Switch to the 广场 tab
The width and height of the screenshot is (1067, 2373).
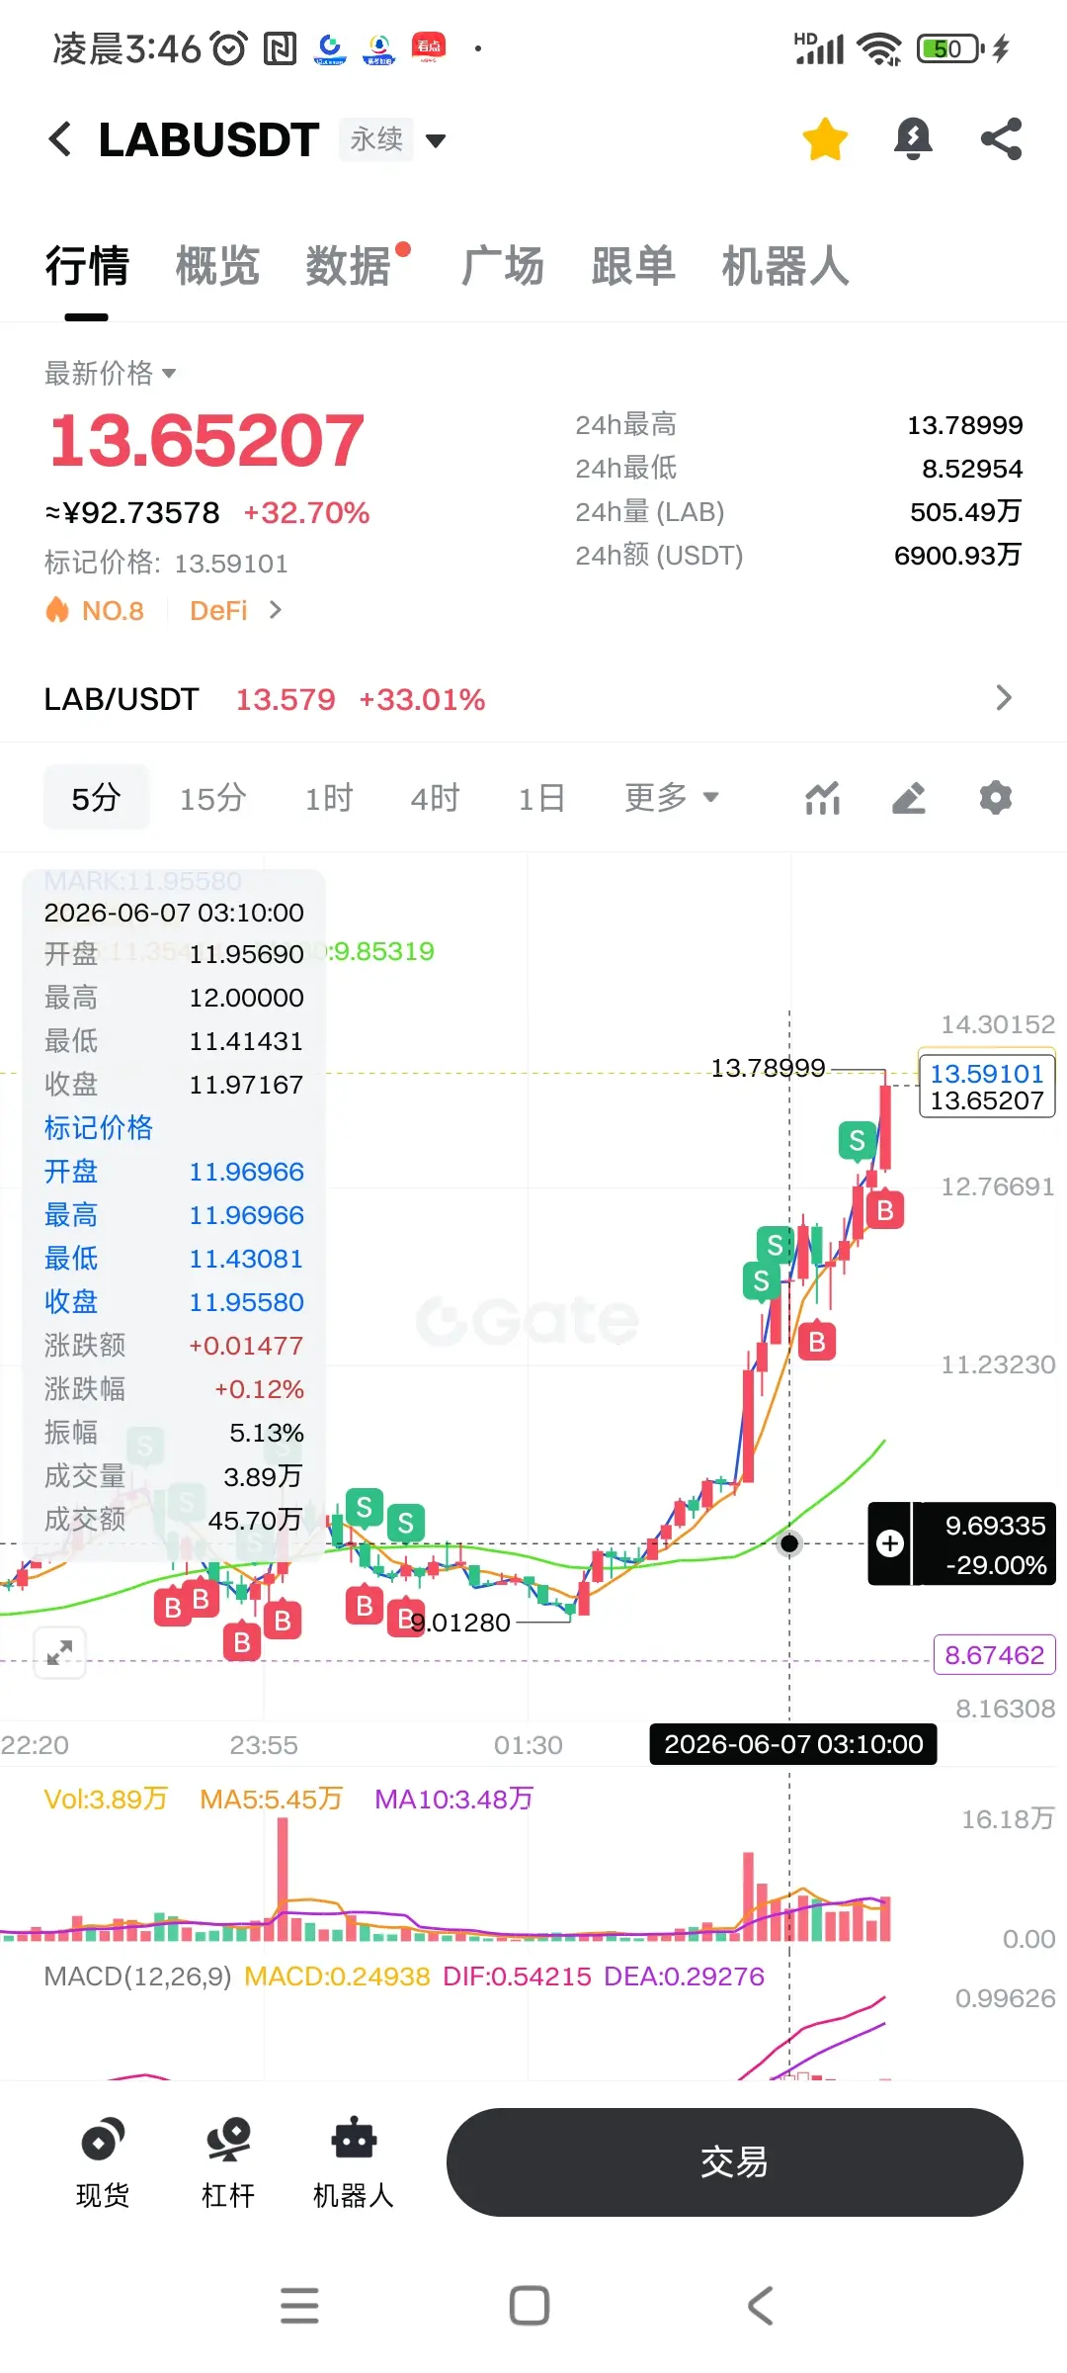pyautogui.click(x=503, y=266)
